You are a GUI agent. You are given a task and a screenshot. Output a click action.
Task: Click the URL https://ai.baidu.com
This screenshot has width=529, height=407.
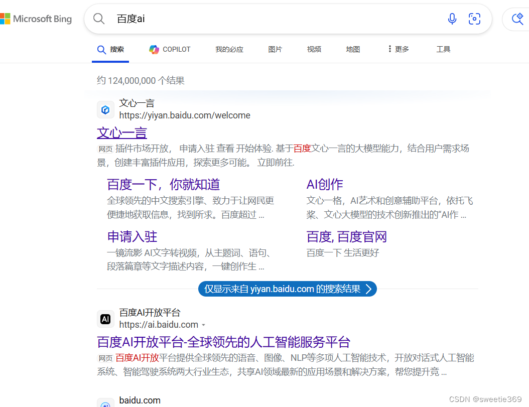[159, 325]
